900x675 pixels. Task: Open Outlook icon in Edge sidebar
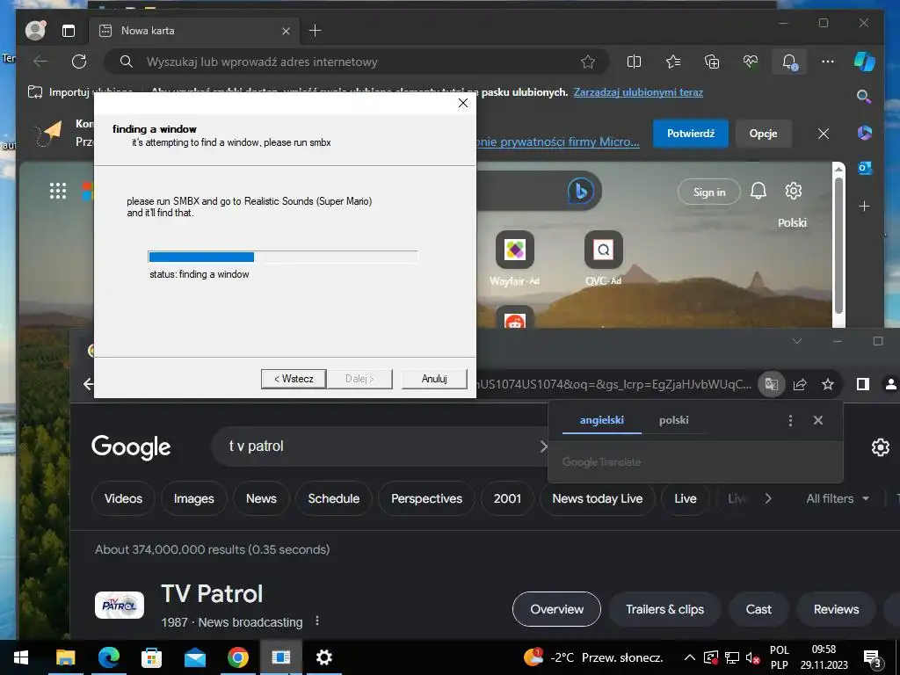[x=865, y=168]
